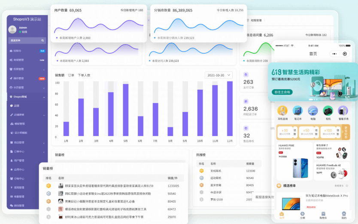Switch chart to the 下单人数 tab
Image resolution: width=358 pixels, height=224 pixels.
tap(84, 75)
